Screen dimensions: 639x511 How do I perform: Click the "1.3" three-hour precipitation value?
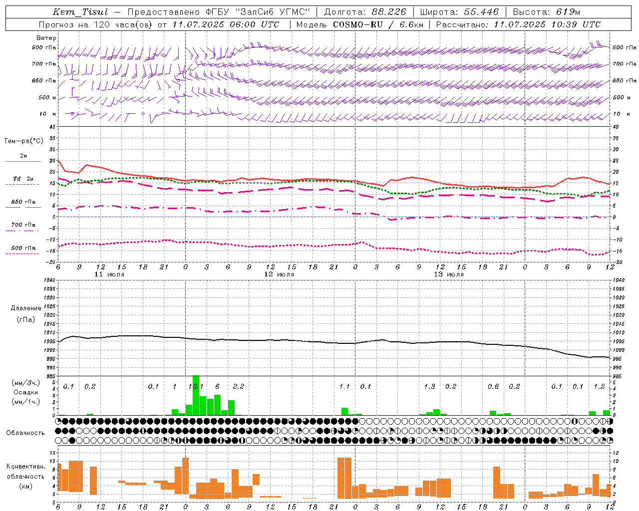point(429,386)
